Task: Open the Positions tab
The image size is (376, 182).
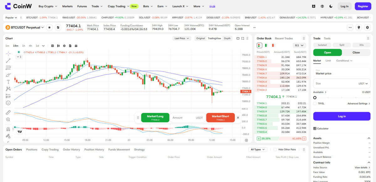Action: point(32,149)
